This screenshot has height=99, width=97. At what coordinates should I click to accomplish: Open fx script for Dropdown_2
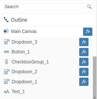pyautogui.click(x=84, y=72)
